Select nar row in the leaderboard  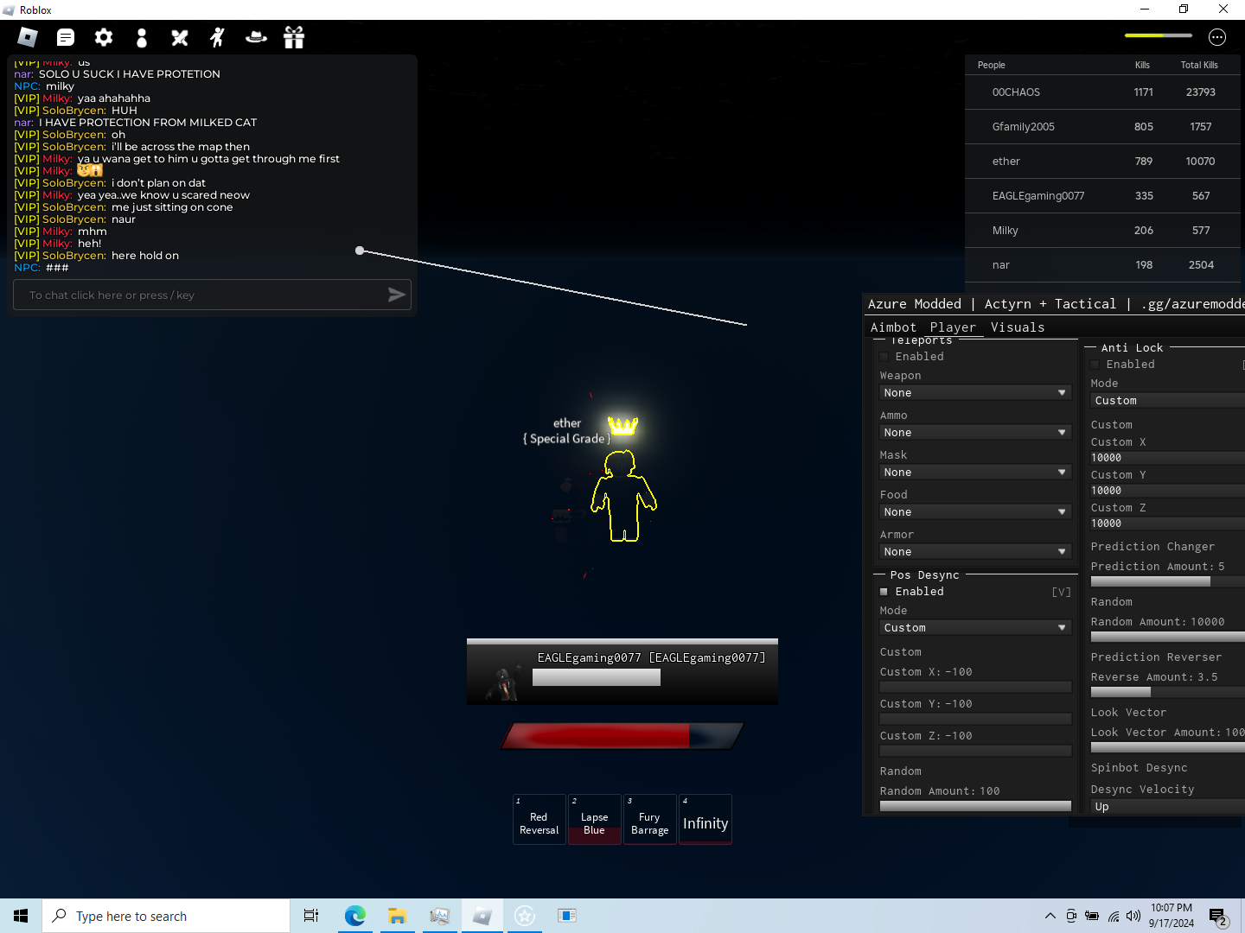1103,265
